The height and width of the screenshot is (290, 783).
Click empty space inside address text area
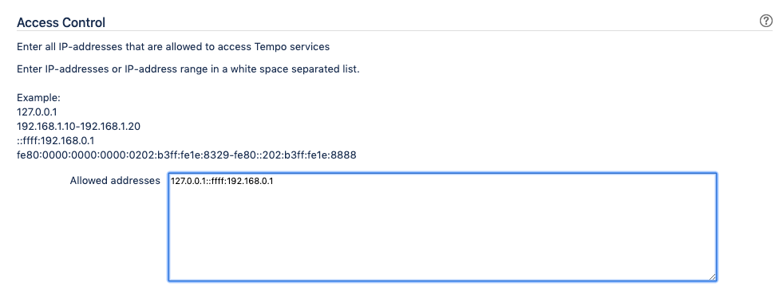pos(442,234)
